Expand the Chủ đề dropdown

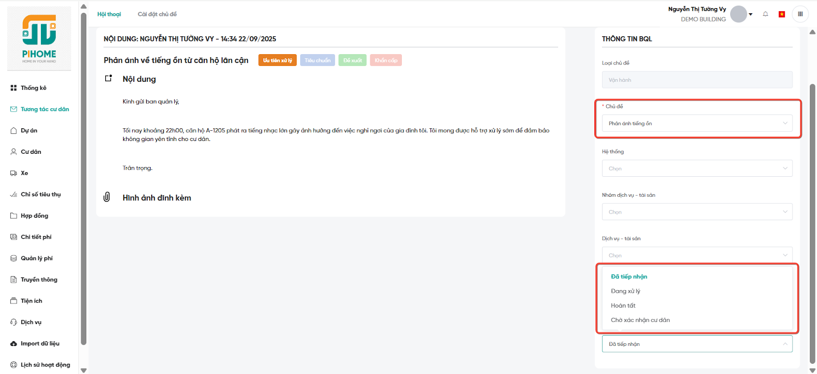697,123
